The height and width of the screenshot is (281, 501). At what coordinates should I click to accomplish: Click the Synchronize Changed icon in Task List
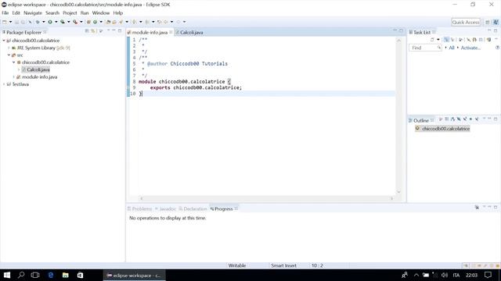(x=488, y=40)
